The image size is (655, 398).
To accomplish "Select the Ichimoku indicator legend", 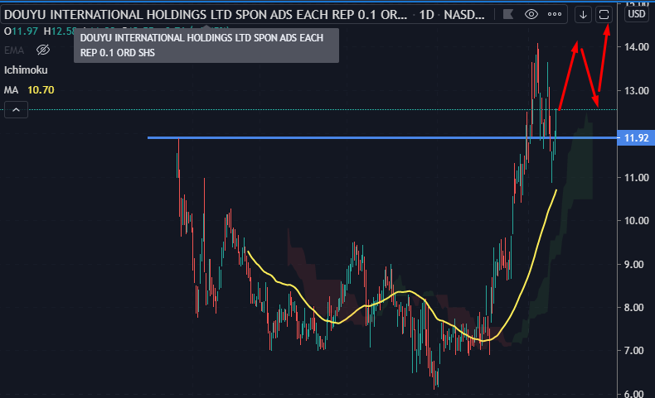I will tap(26, 70).
